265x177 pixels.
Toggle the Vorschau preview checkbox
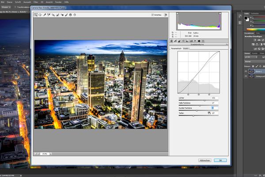[x=151, y=15]
